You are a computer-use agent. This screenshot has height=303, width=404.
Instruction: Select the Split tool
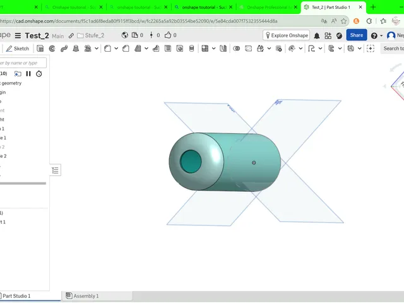tap(248, 49)
